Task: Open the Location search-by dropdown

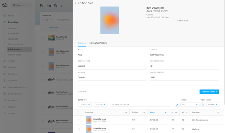Action: [85, 104]
